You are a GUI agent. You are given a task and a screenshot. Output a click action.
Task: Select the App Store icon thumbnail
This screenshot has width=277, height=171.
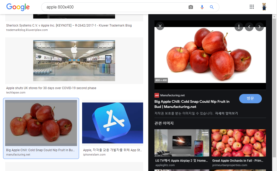(112, 123)
